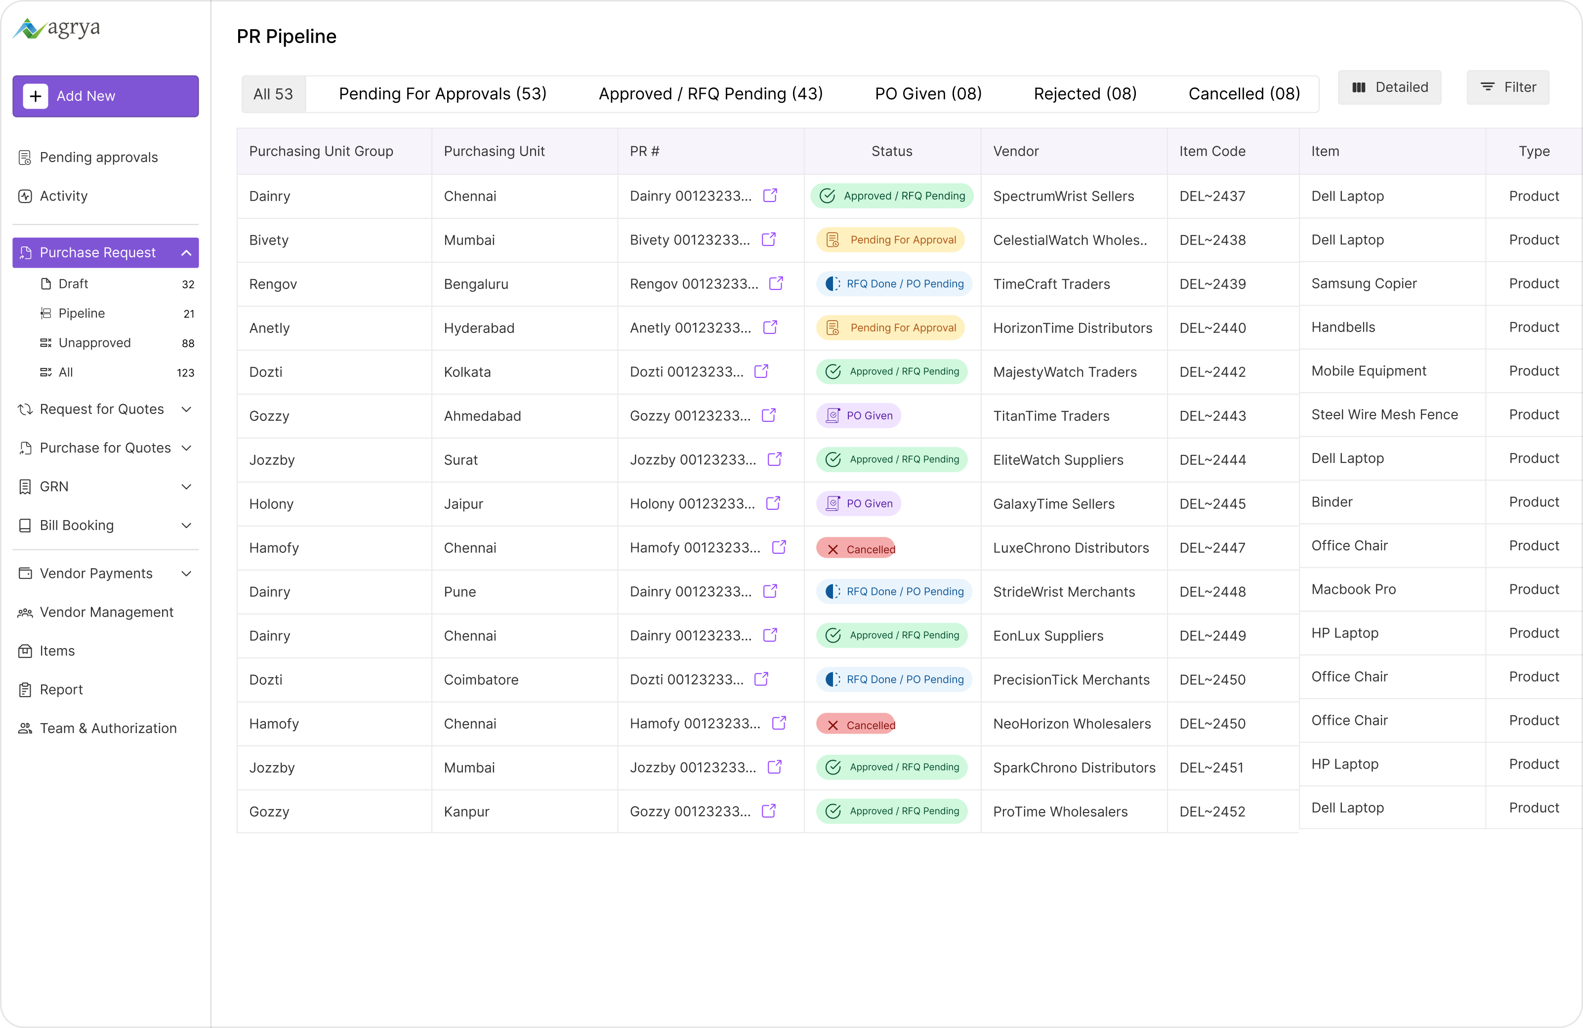
Task: Open Activity from sidebar
Action: click(64, 196)
